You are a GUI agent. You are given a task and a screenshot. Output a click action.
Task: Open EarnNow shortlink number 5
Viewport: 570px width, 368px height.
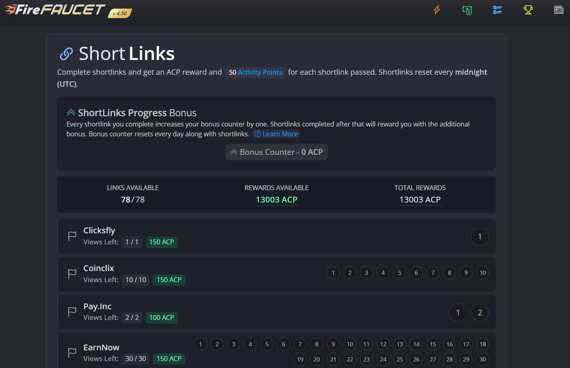point(267,344)
